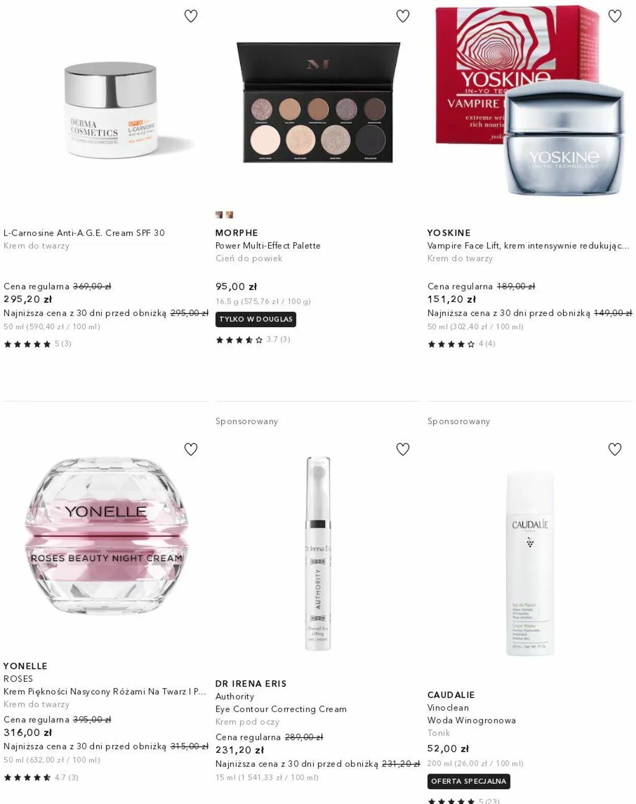Image resolution: width=636 pixels, height=804 pixels.
Task: View Morphe palette 3.7 star rating
Action: pos(253,339)
